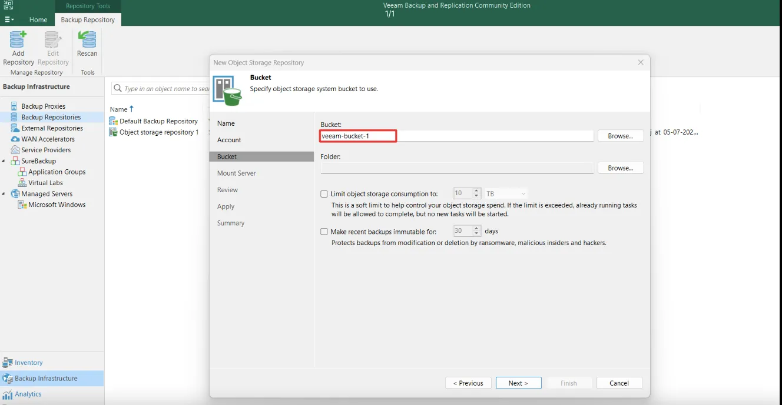Sort list by the Name column header
782x405 pixels.
tap(122, 109)
